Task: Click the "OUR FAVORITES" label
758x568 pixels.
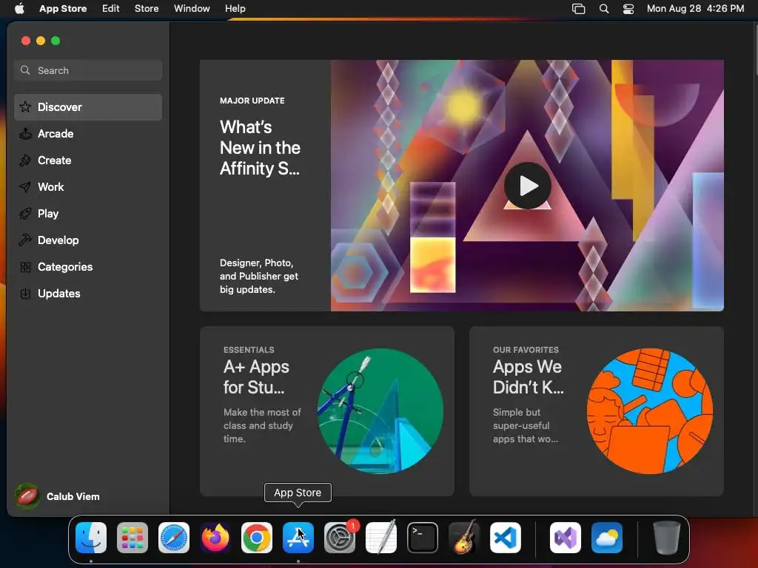Action: click(x=526, y=350)
